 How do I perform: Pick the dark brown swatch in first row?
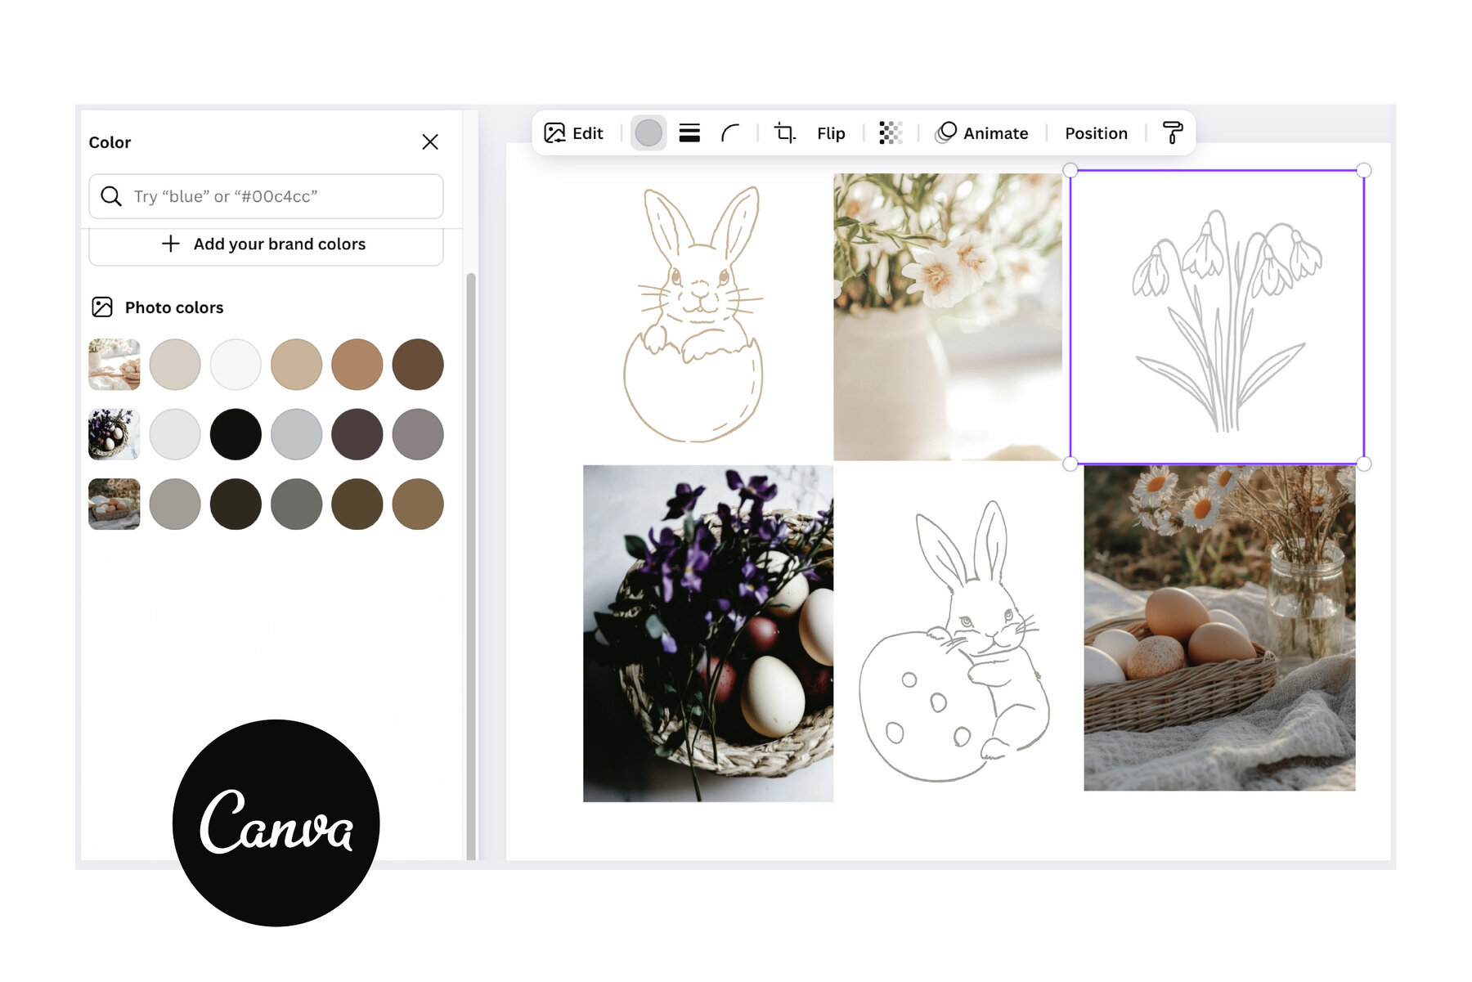(418, 365)
